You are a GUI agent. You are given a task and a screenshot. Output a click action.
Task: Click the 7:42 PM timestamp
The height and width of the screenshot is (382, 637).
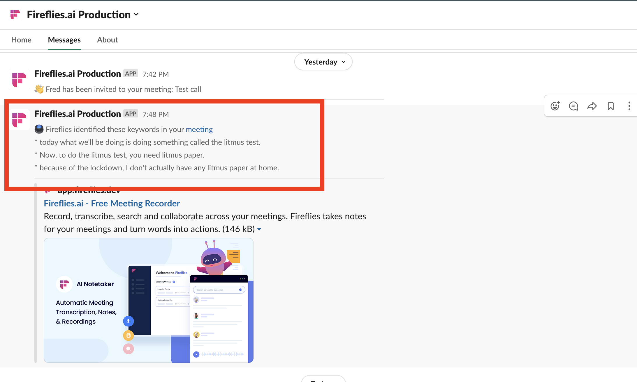pos(156,74)
